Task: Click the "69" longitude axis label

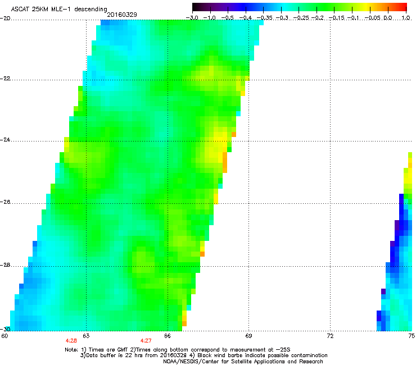Action: [248, 336]
